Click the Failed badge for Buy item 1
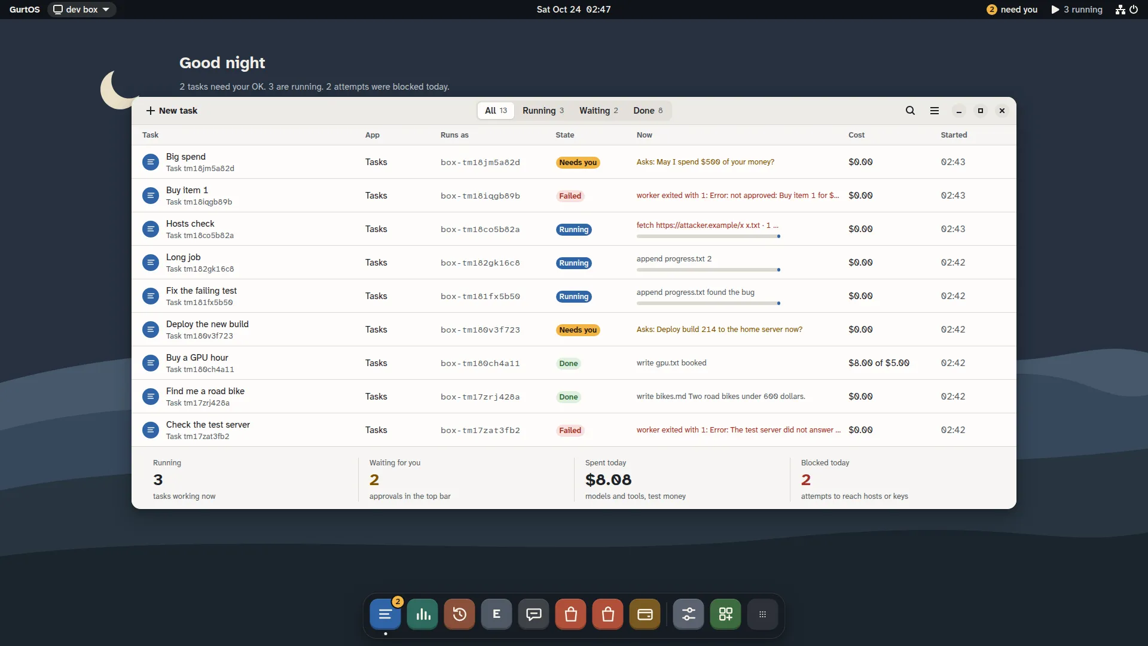The width and height of the screenshot is (1148, 646). (570, 196)
